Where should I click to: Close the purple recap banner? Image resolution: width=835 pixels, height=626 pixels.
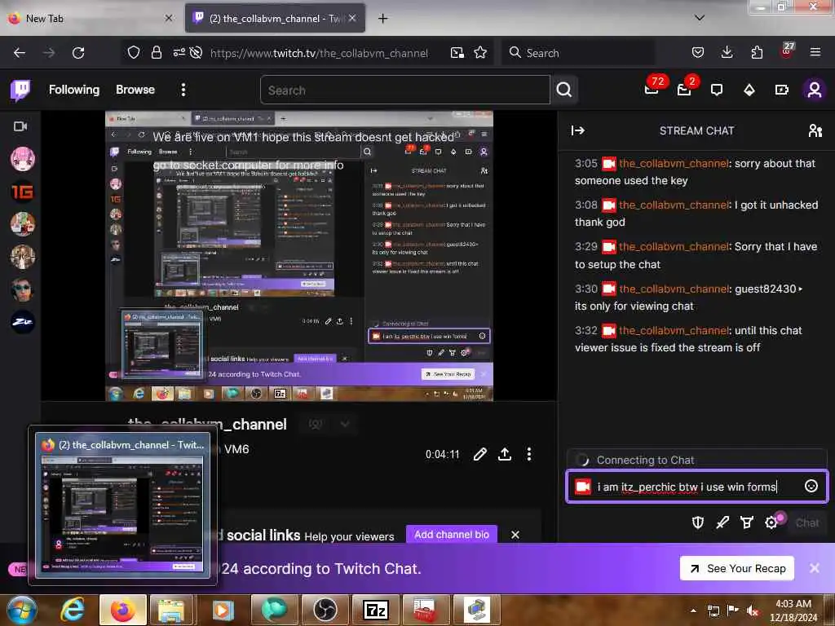[815, 568]
